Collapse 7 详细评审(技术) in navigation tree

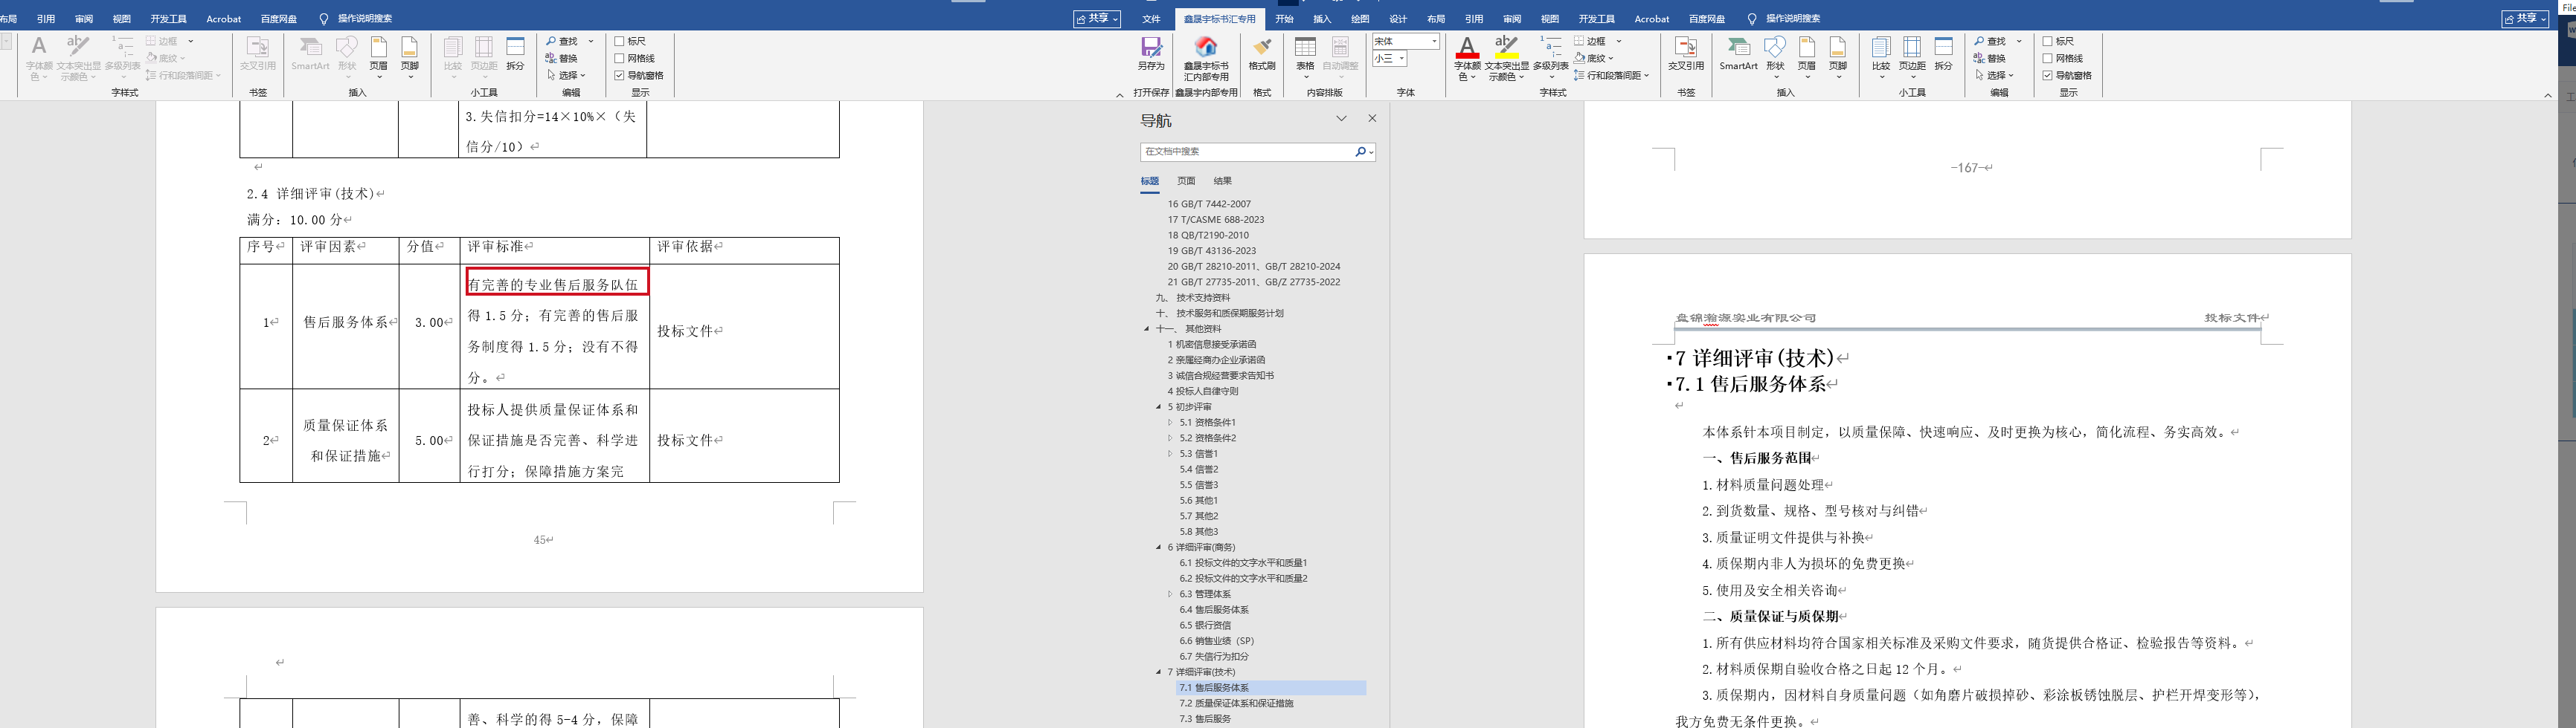(1159, 672)
